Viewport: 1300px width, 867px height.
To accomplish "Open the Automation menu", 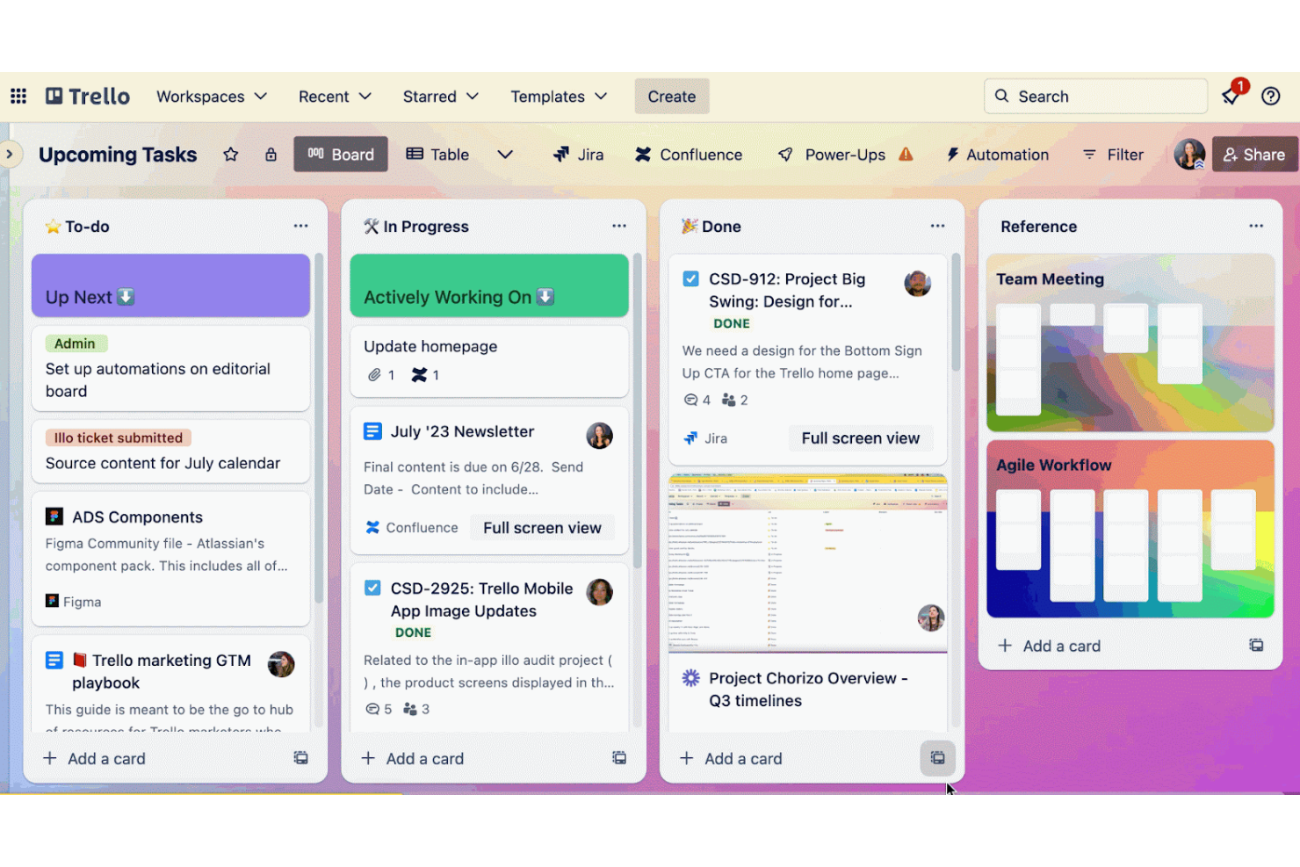I will [x=997, y=155].
